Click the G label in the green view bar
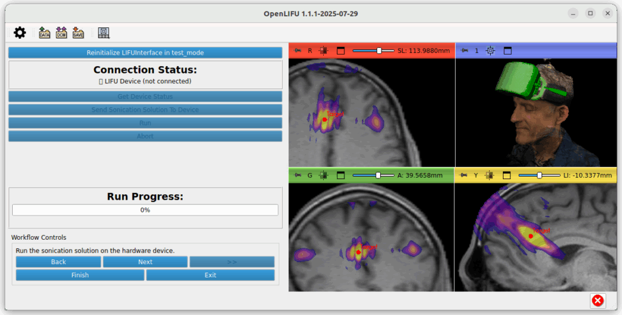622x315 pixels. (x=310, y=175)
